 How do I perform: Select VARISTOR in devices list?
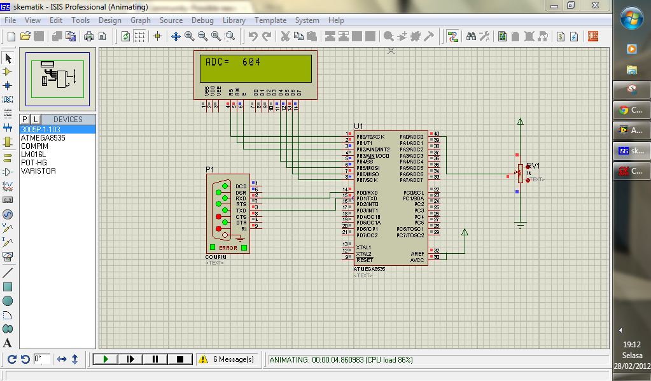coord(57,171)
